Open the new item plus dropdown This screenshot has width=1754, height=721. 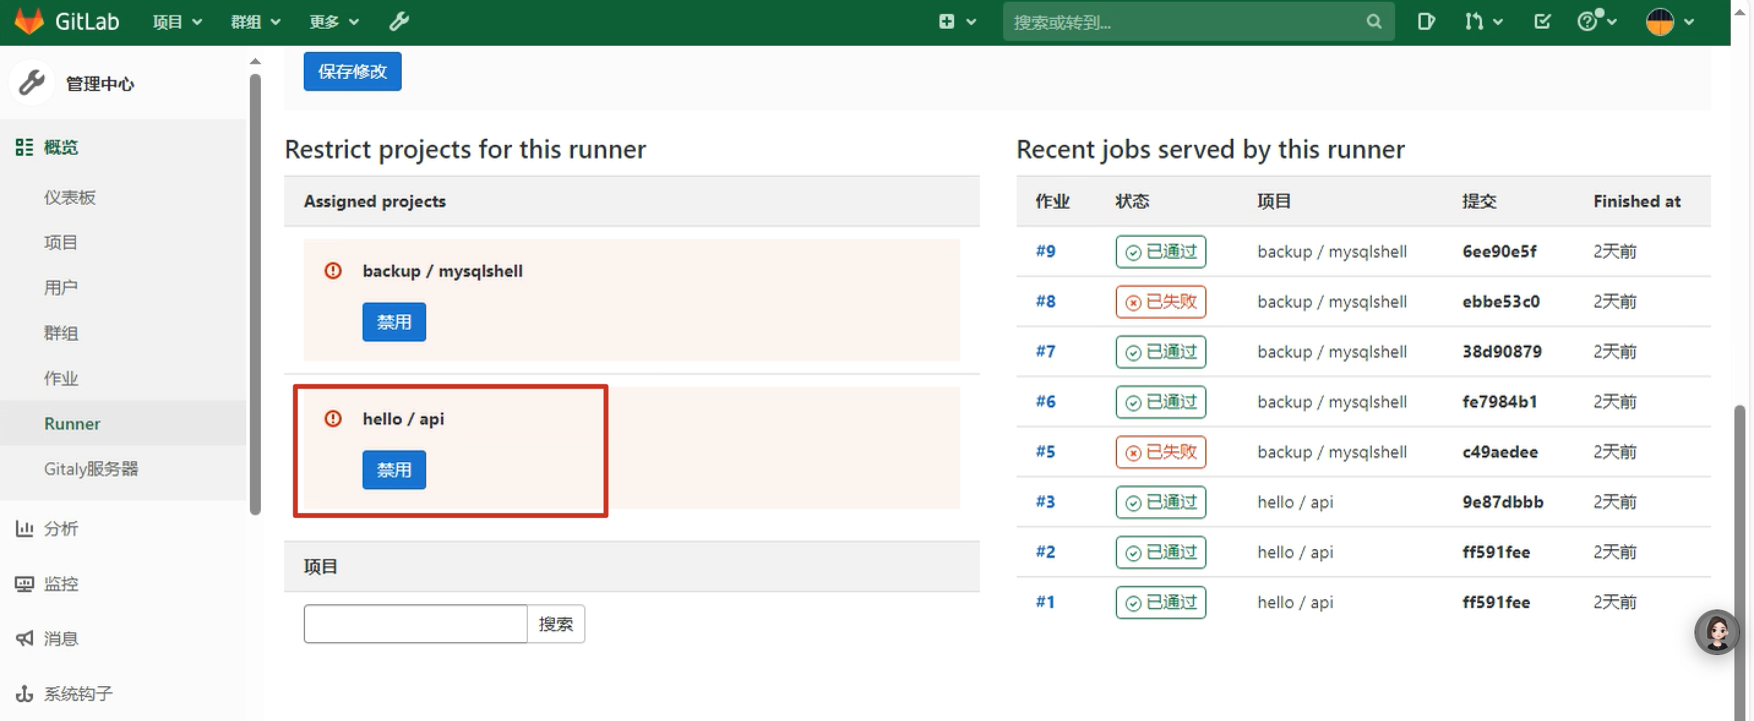(x=946, y=22)
